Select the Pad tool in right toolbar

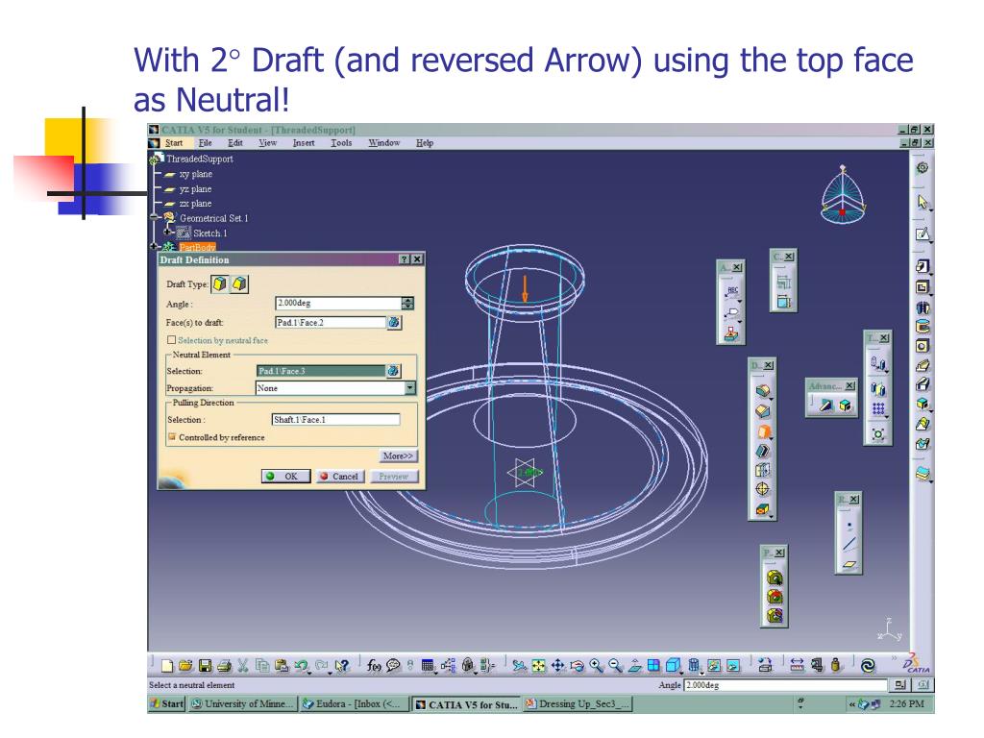tap(922, 266)
